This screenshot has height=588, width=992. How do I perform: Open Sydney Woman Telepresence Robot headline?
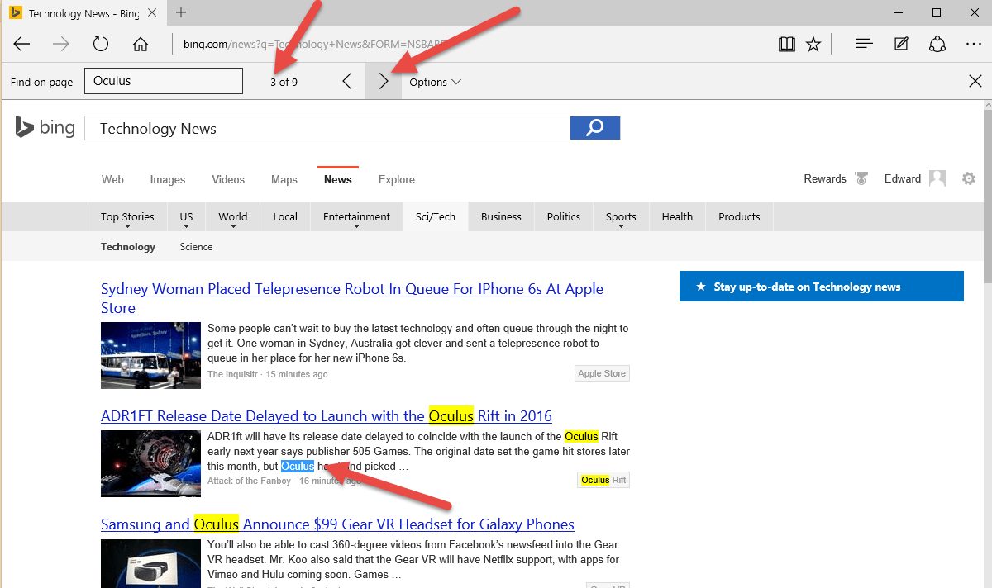pos(352,298)
